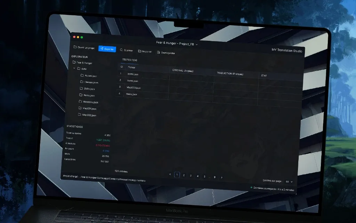This screenshot has width=356, height=223.
Task: Select Items.json in table row 1
Action: click(x=133, y=74)
